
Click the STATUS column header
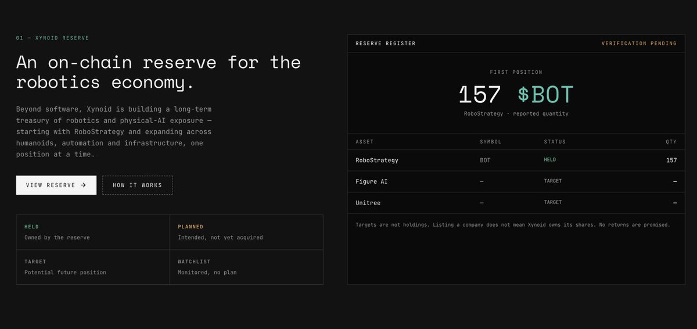(555, 142)
